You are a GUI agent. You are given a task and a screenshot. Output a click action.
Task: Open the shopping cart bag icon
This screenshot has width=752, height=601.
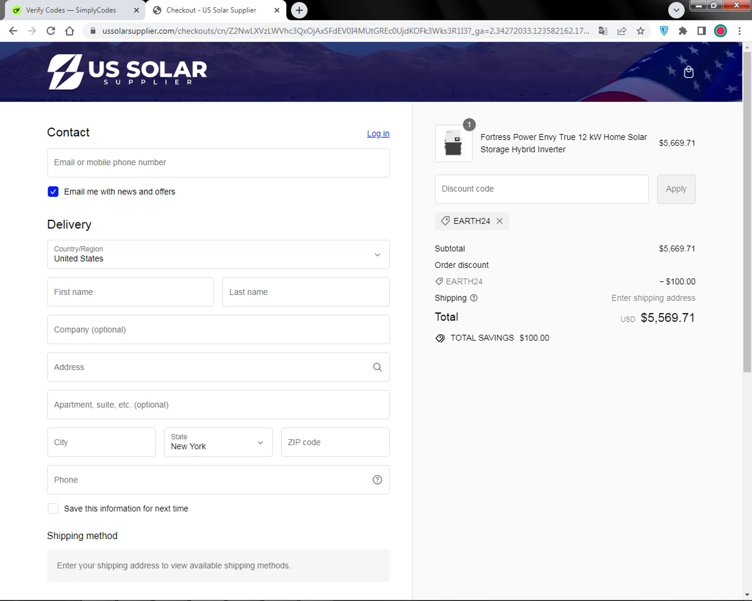pyautogui.click(x=689, y=72)
